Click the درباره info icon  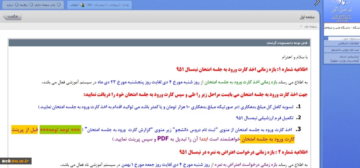pyautogui.click(x=16, y=5)
